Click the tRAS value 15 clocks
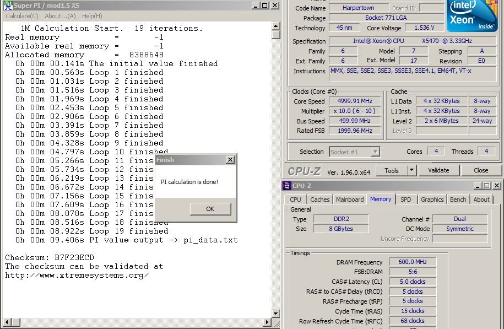The image size is (504, 329). pos(413,311)
